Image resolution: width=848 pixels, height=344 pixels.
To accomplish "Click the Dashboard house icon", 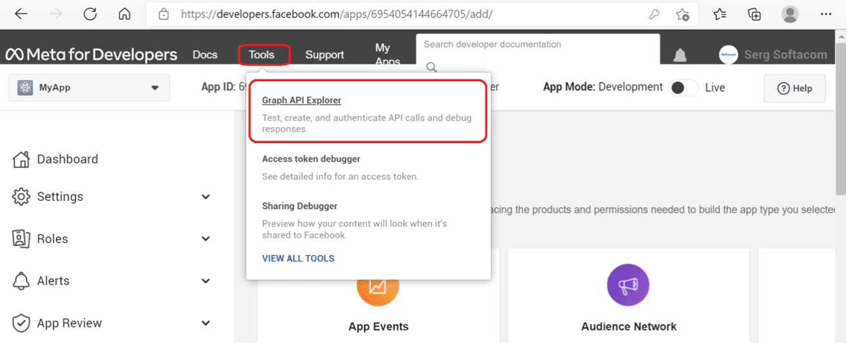I will [x=21, y=159].
